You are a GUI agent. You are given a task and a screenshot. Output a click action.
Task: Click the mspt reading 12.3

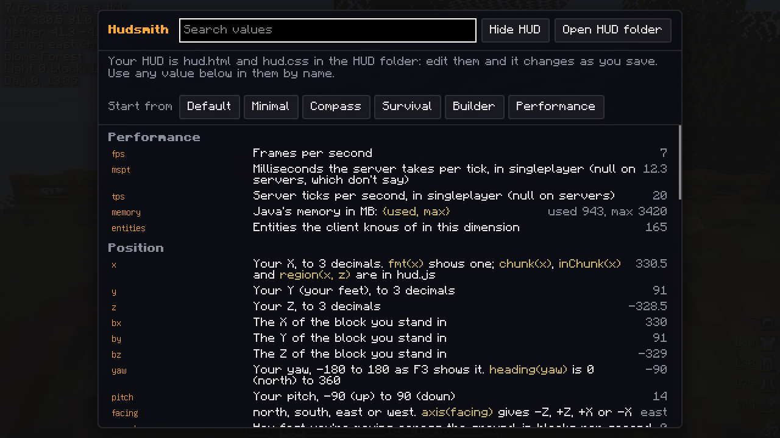(655, 169)
